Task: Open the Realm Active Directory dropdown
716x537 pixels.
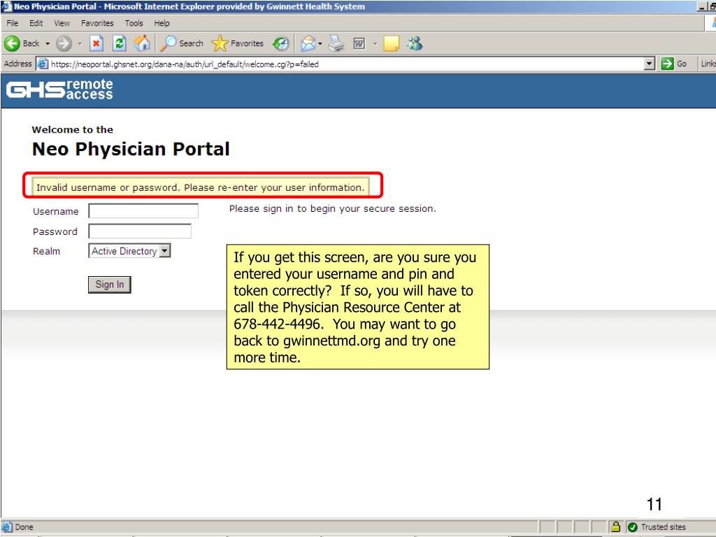Action: 129,251
